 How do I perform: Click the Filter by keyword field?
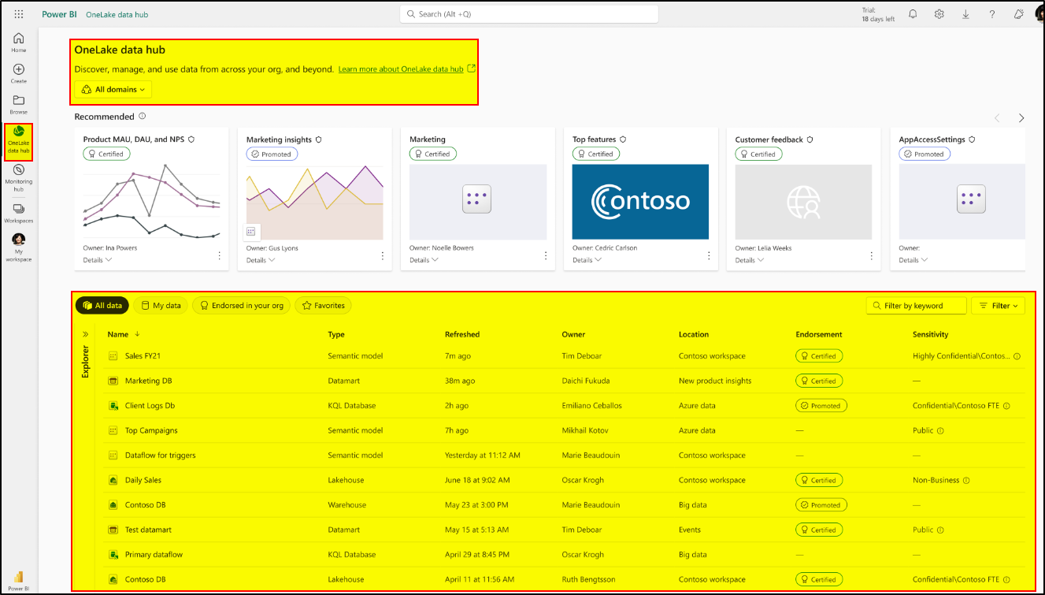click(916, 306)
